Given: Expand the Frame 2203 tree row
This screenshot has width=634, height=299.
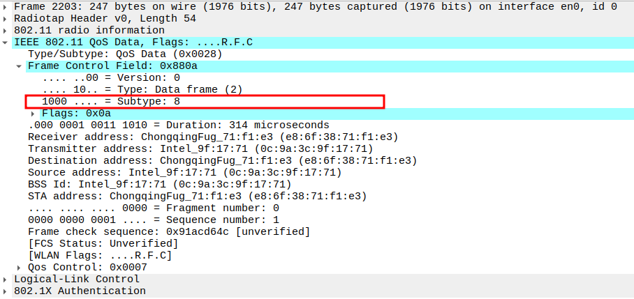Looking at the screenshot, I should (x=6, y=6).
